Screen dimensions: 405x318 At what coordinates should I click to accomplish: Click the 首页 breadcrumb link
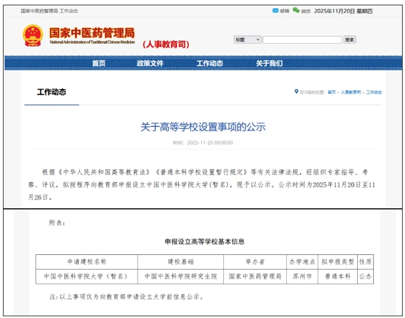click(x=331, y=93)
